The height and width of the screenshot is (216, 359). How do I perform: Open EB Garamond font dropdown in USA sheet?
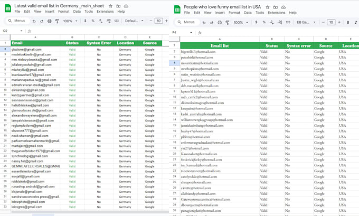pyautogui.click(x=306, y=22)
